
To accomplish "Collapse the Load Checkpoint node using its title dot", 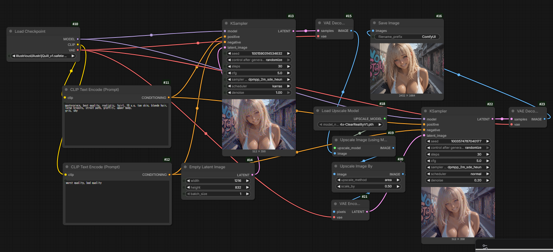I will [11, 31].
